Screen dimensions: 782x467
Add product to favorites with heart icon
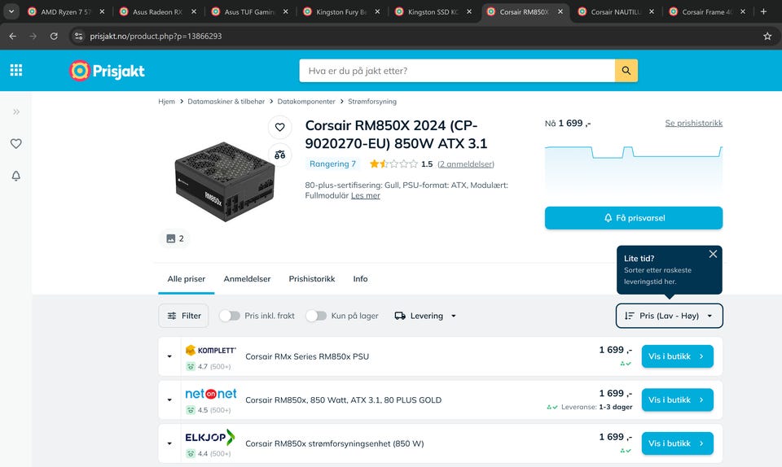click(279, 127)
